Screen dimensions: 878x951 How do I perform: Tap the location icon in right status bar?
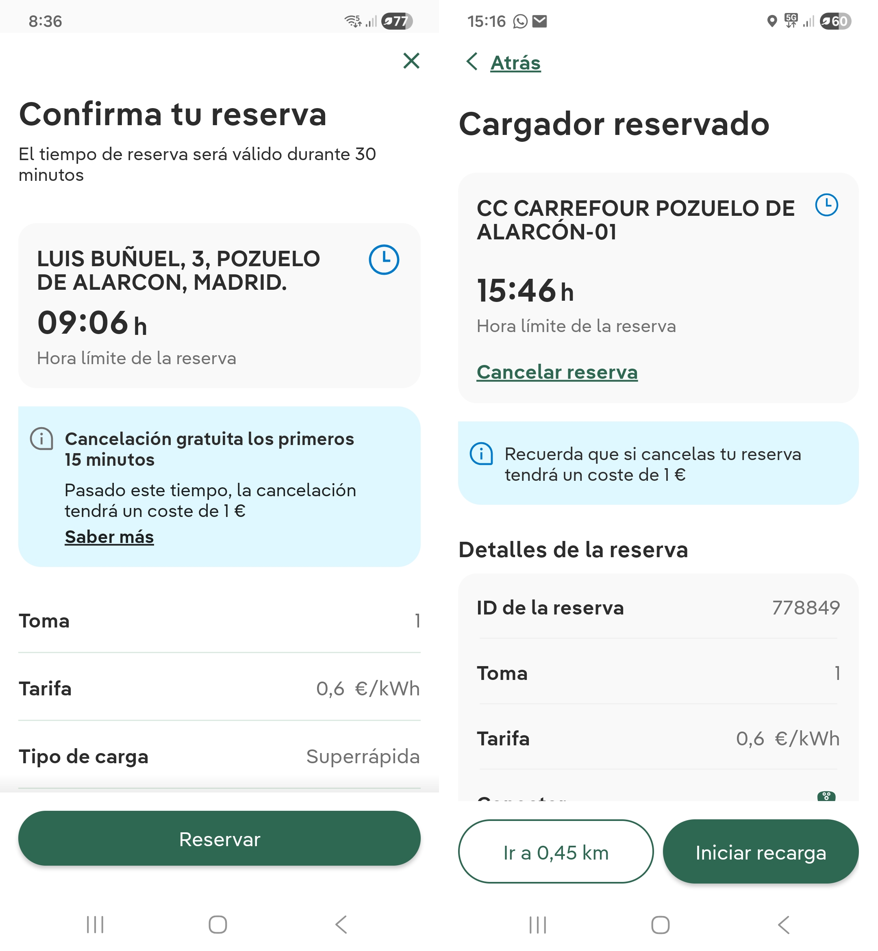coord(772,22)
